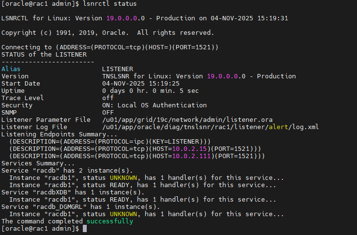Click the KEY=LISTENER ipc endpoint line
The image size is (357, 235).
pyautogui.click(x=106, y=141)
